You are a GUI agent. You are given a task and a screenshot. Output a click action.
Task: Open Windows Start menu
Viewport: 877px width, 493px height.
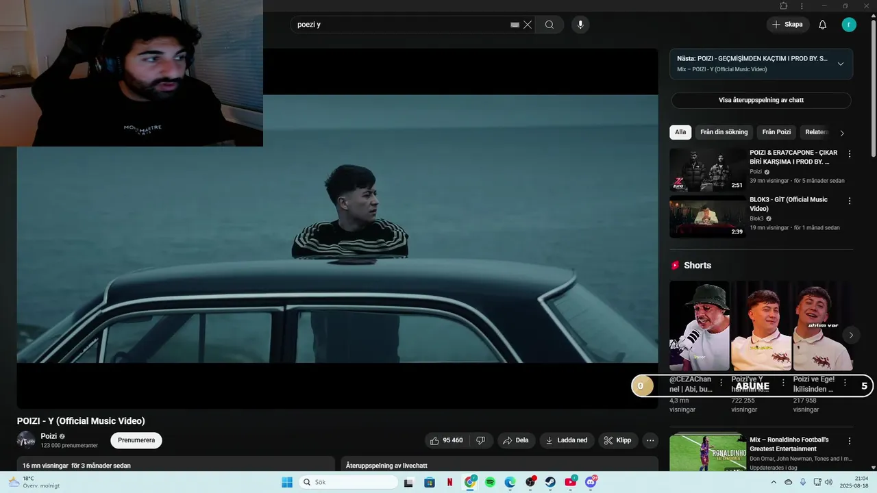[287, 482]
